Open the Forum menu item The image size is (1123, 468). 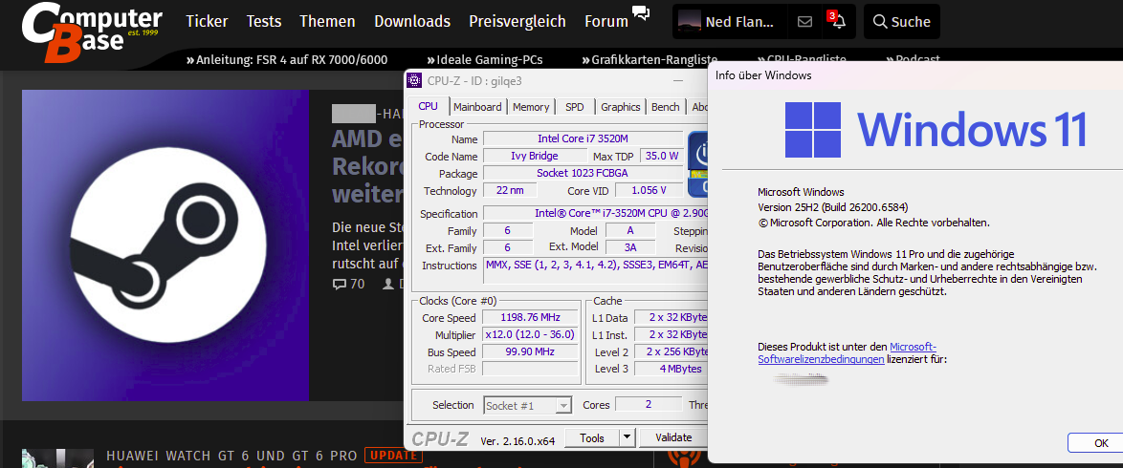[x=606, y=21]
